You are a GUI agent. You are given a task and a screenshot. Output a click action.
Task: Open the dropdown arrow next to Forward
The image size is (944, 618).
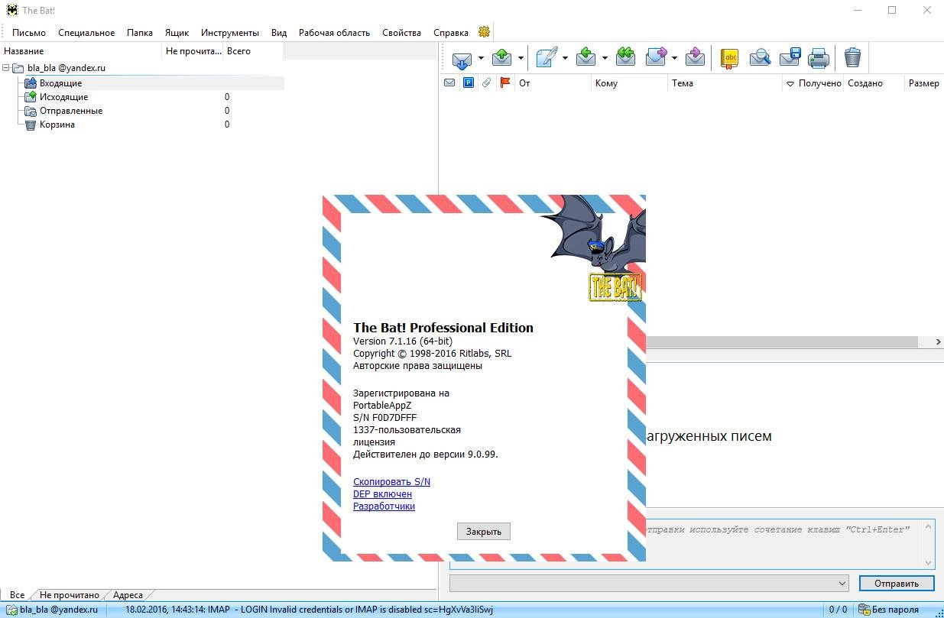point(674,58)
